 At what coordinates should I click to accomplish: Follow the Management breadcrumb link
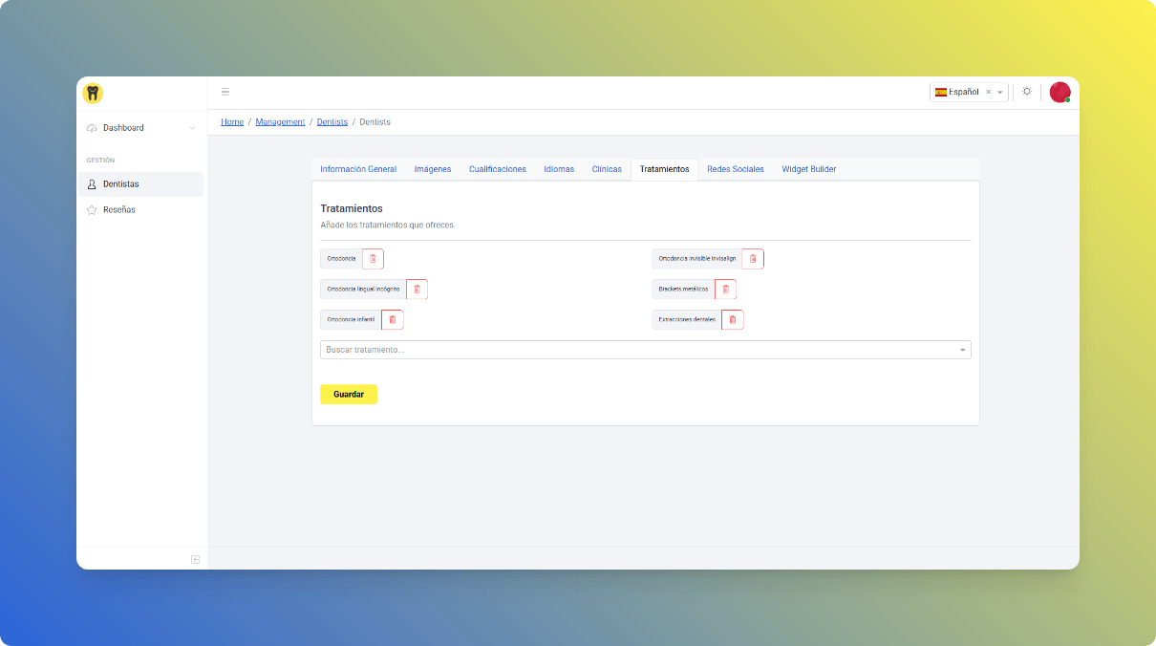click(x=280, y=122)
